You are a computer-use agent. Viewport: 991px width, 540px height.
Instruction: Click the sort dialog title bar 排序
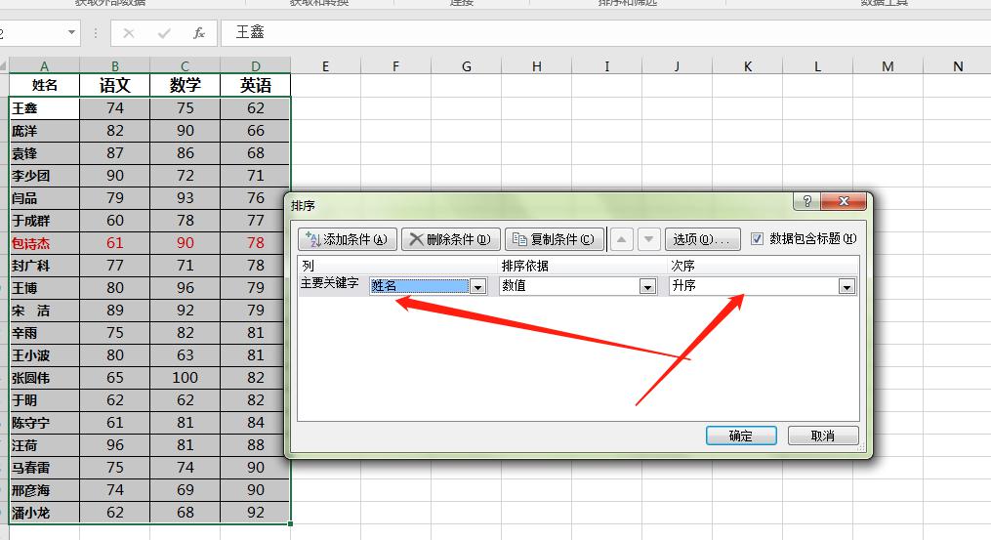pos(541,205)
